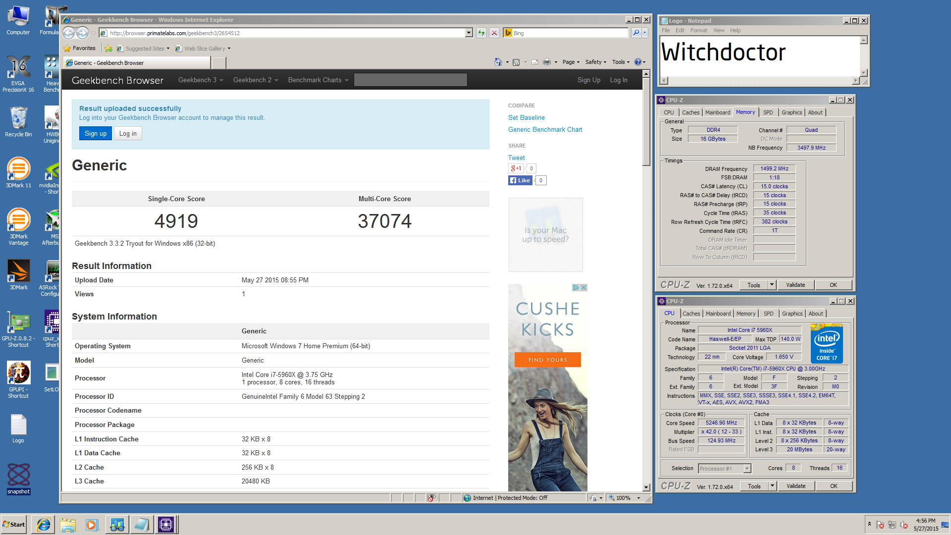Select the EVGA PrecisionX 16 desktop icon
The height and width of the screenshot is (535, 951).
[18, 74]
